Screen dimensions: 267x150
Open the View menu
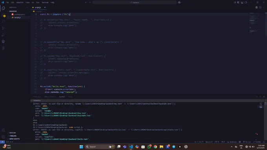point(27,3)
